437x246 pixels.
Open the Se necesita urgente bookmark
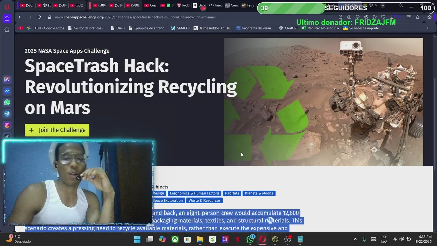click(x=363, y=28)
